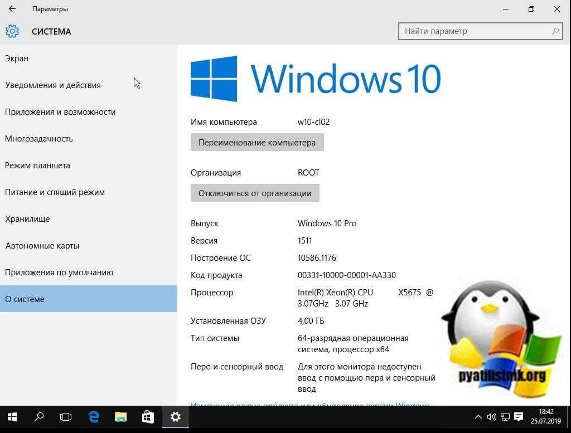
Task: Click the search magnifier in Найти параметр
Action: click(x=555, y=31)
